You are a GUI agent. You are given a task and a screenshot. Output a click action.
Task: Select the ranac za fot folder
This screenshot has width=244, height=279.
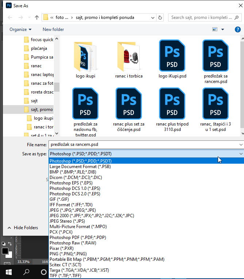[x=39, y=83]
